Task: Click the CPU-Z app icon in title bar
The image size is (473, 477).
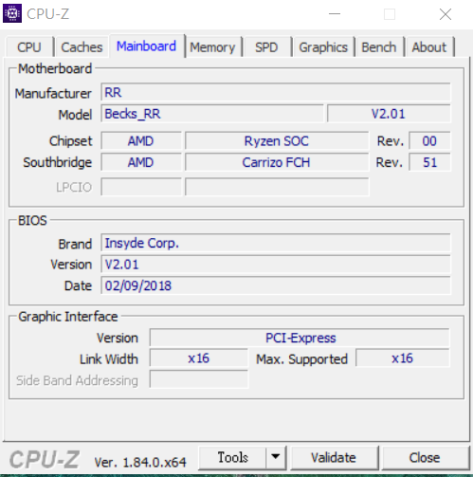Action: (12, 13)
